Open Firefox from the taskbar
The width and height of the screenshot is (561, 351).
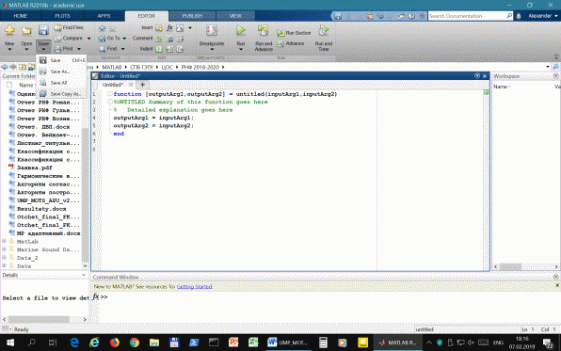(x=114, y=343)
